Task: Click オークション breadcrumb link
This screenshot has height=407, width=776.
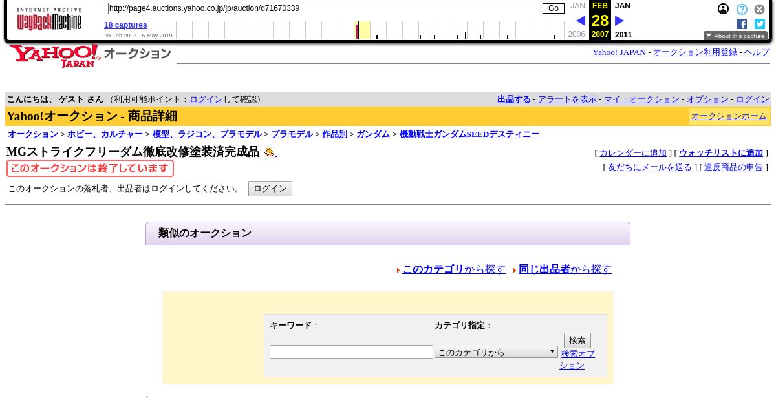Action: click(33, 134)
